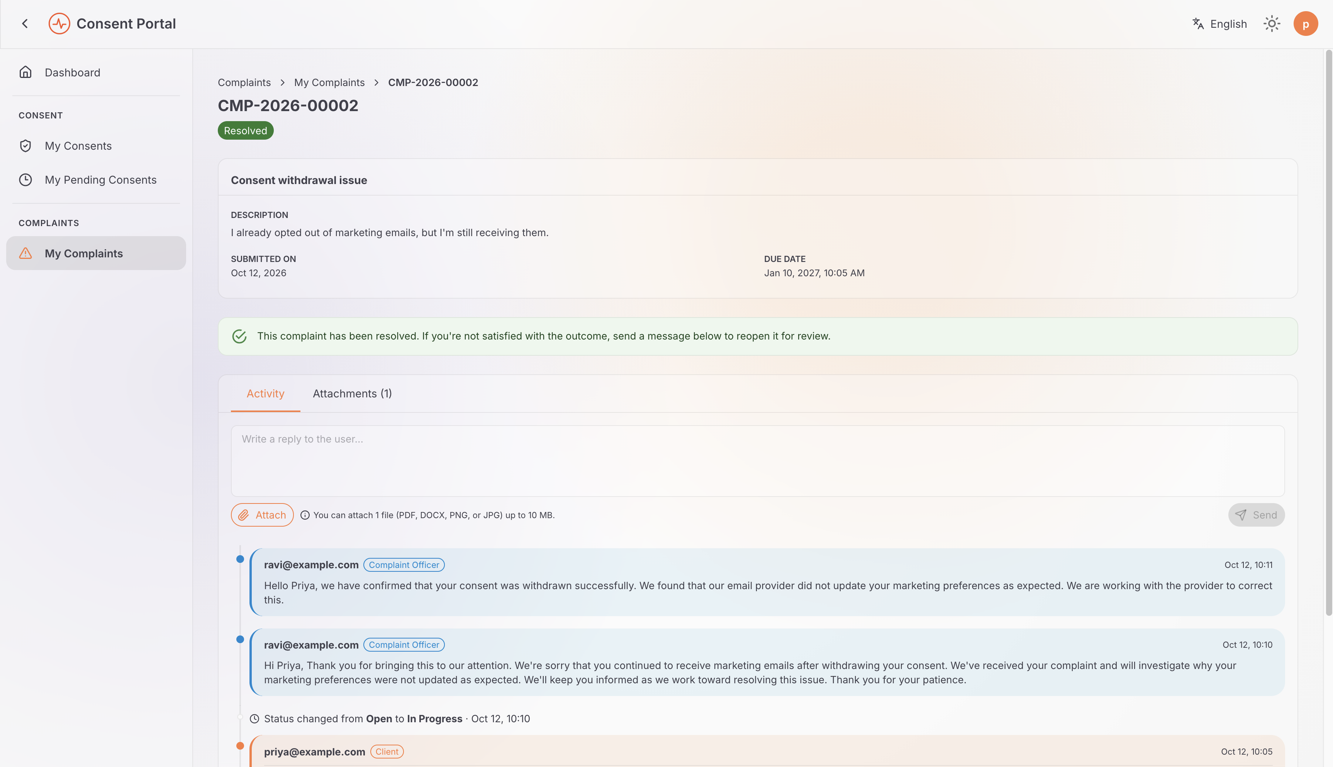Screen dimensions: 1333x767
Task: Click the Dashboard home icon
Action: click(x=25, y=72)
